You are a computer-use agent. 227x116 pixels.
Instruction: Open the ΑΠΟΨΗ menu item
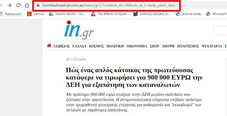click(168, 46)
